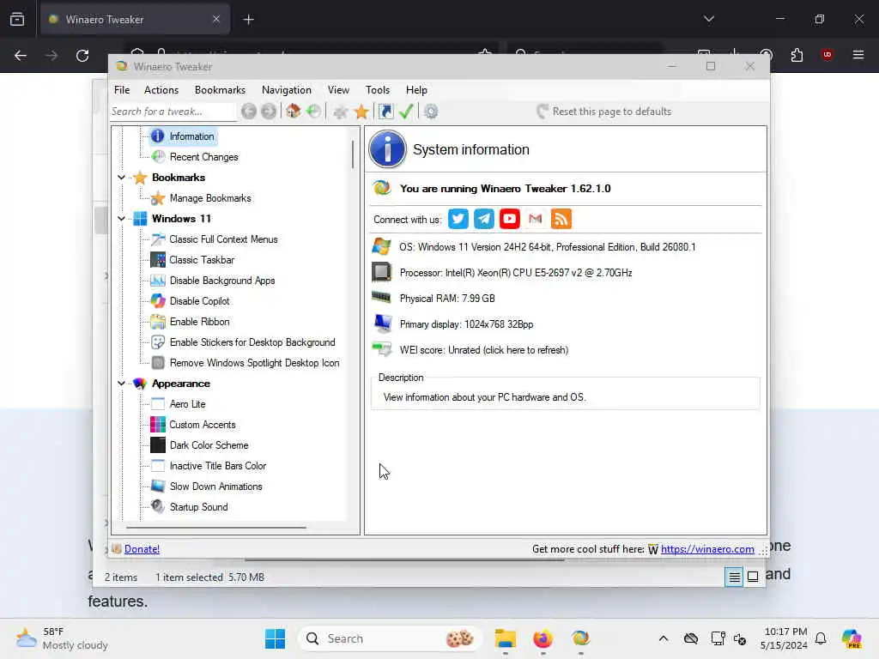The width and height of the screenshot is (879, 659).
Task: Open Recent Changes via globe toolbar icon
Action: [x=314, y=112]
